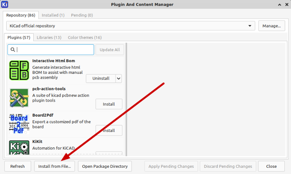Select the Plugins (57) tab

[19, 37]
